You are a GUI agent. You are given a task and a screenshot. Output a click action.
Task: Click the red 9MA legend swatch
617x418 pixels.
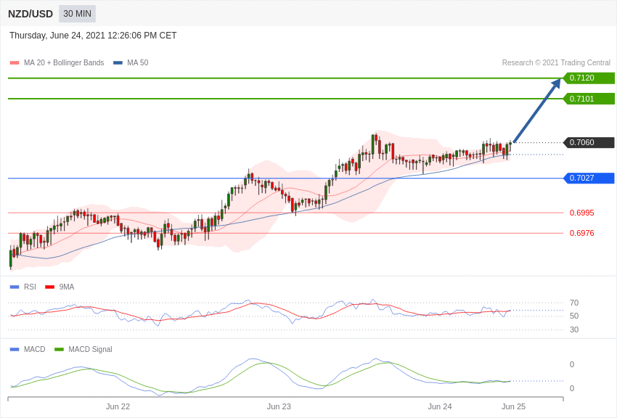point(50,287)
